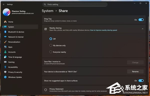The width and height of the screenshot is (150, 96).
Task: Click the Phantom Testing profile avatar
Action: click(x=6, y=12)
